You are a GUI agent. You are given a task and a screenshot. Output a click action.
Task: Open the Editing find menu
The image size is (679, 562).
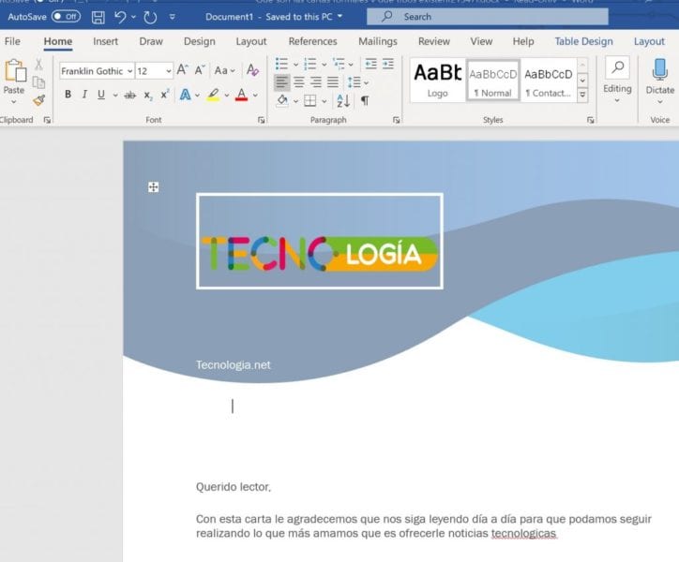(x=617, y=80)
